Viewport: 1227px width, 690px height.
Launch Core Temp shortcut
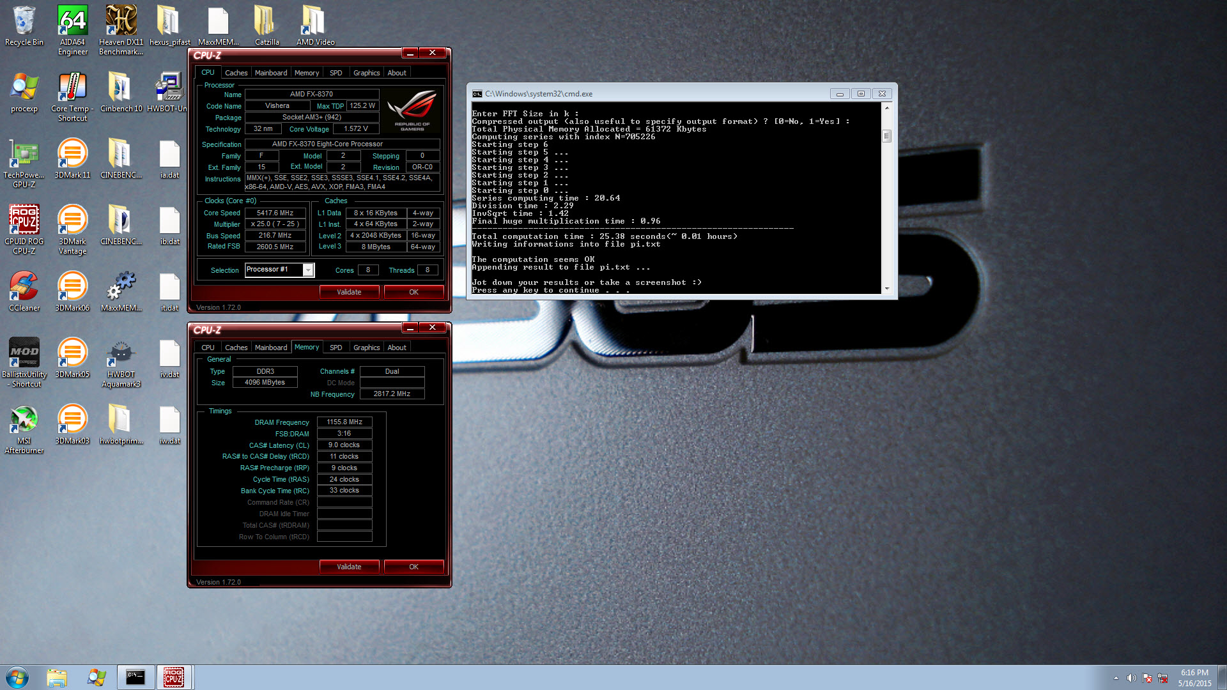coord(72,97)
